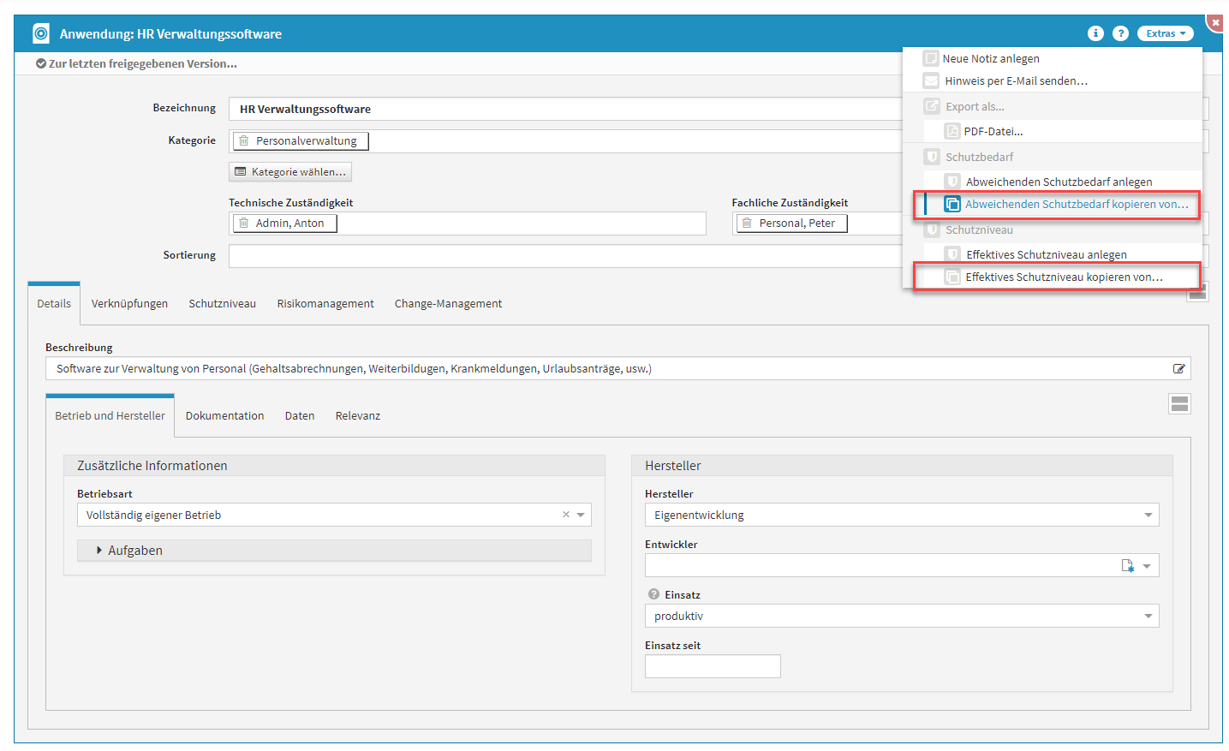Click Kategorie wählen… button

pyautogui.click(x=290, y=172)
